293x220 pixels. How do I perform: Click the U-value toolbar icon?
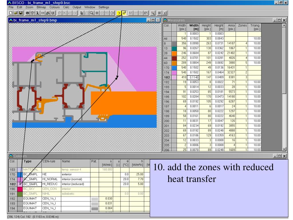53,13
